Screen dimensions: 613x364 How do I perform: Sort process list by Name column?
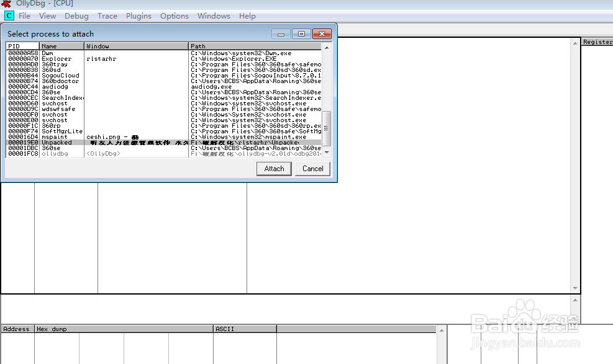[x=61, y=46]
